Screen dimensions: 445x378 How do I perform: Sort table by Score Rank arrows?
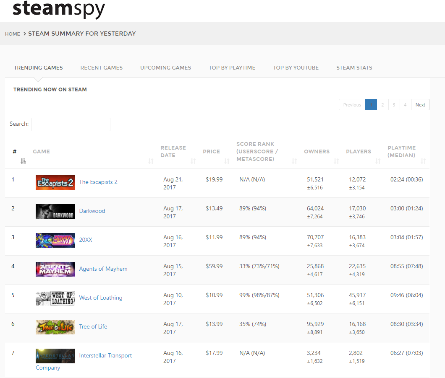[294, 161]
